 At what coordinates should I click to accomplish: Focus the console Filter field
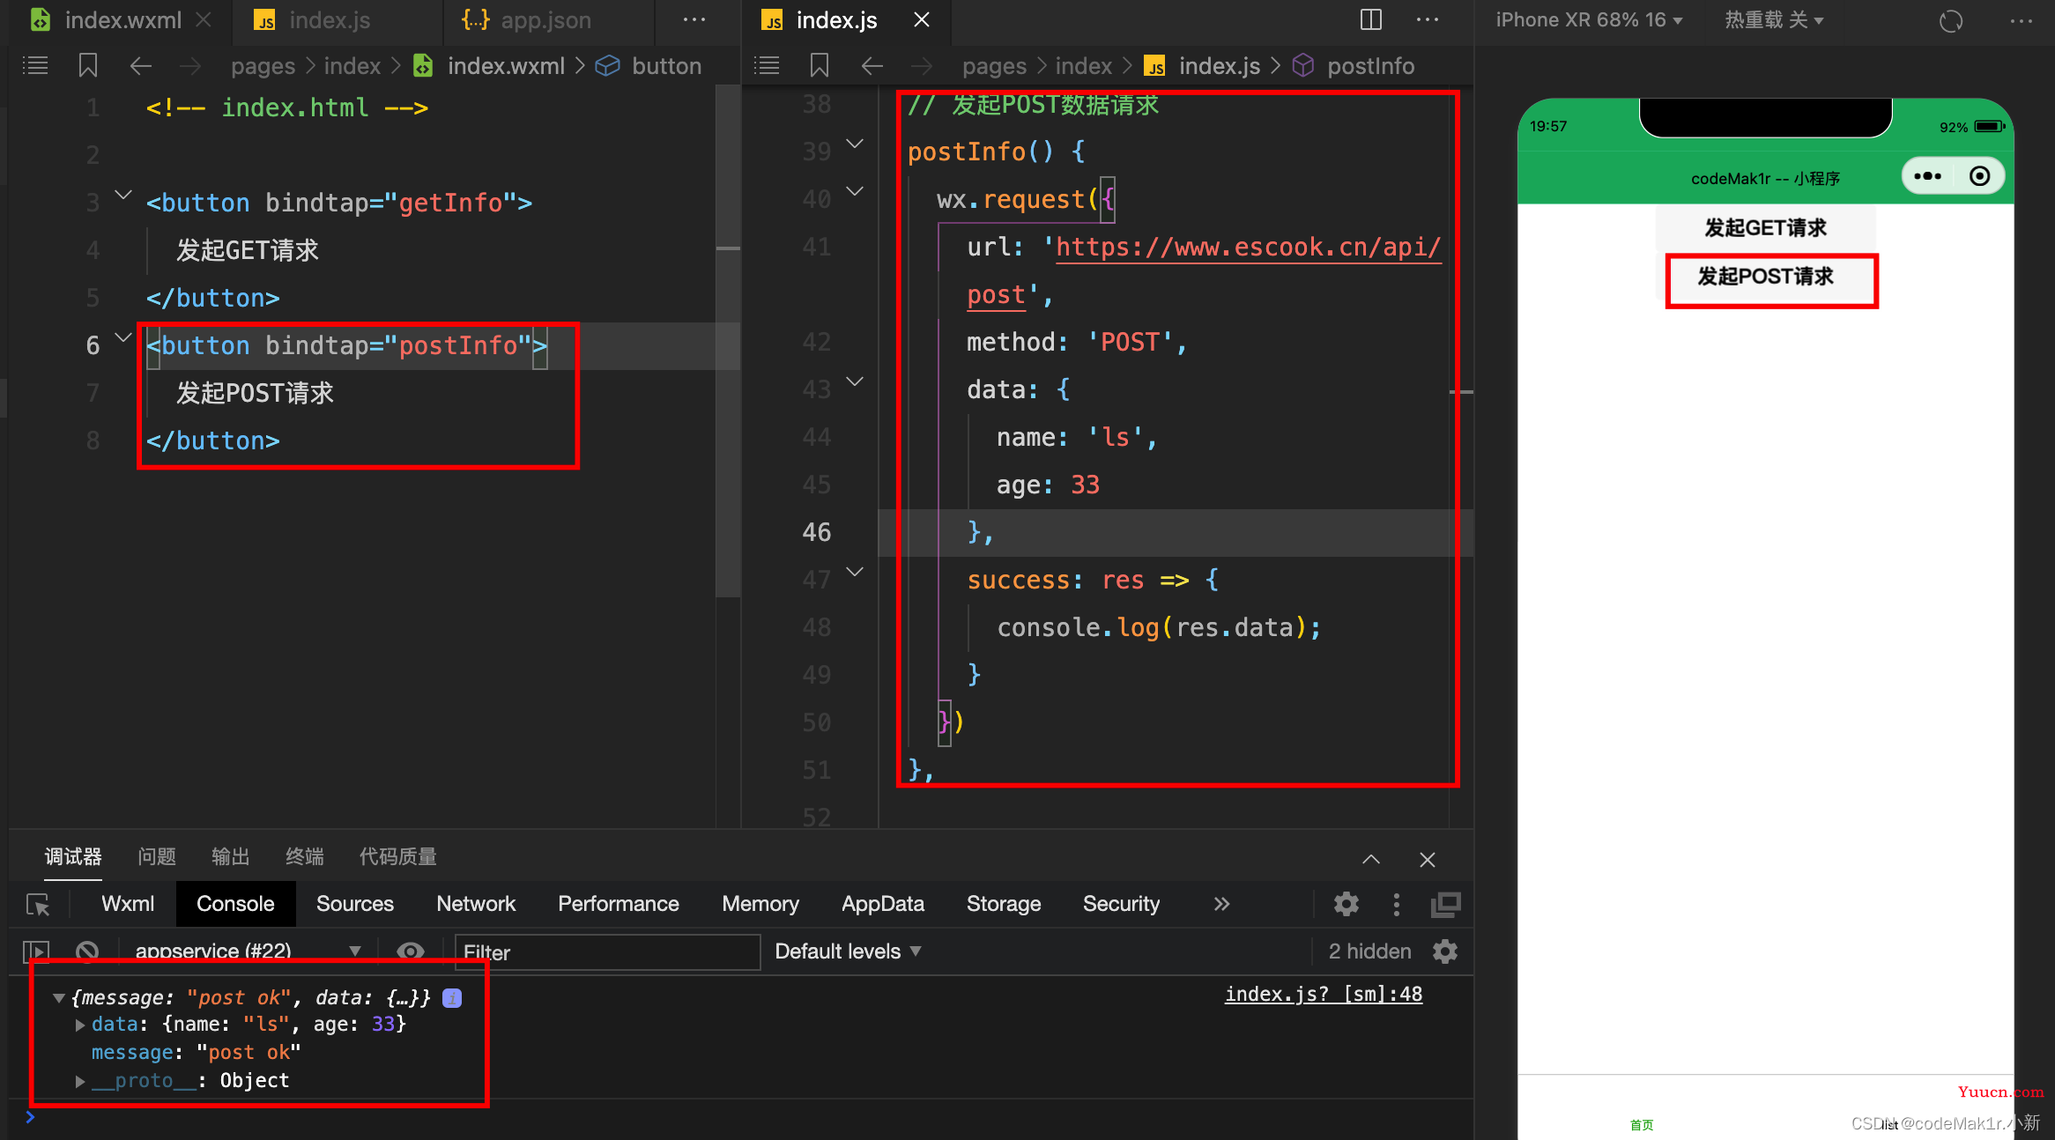pyautogui.click(x=608, y=952)
